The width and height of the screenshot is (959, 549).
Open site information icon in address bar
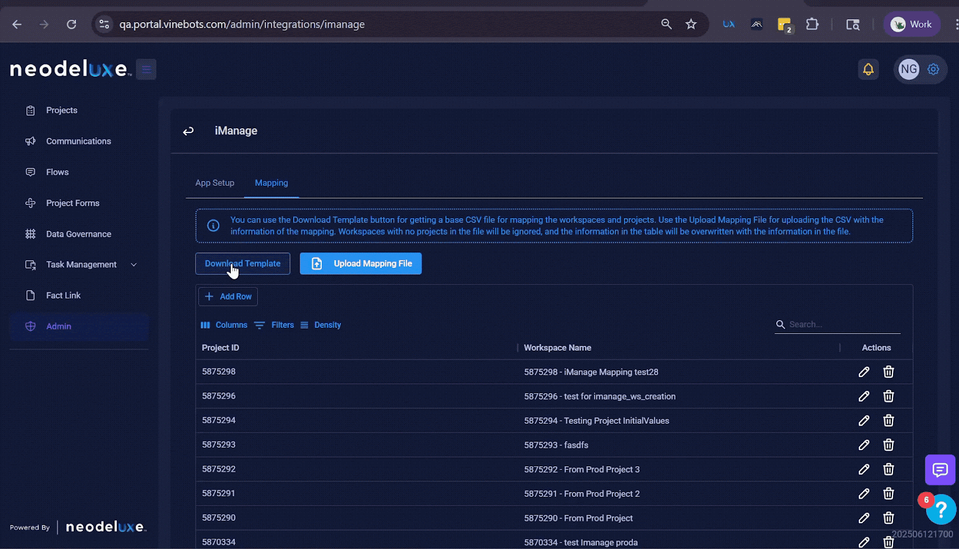(104, 25)
